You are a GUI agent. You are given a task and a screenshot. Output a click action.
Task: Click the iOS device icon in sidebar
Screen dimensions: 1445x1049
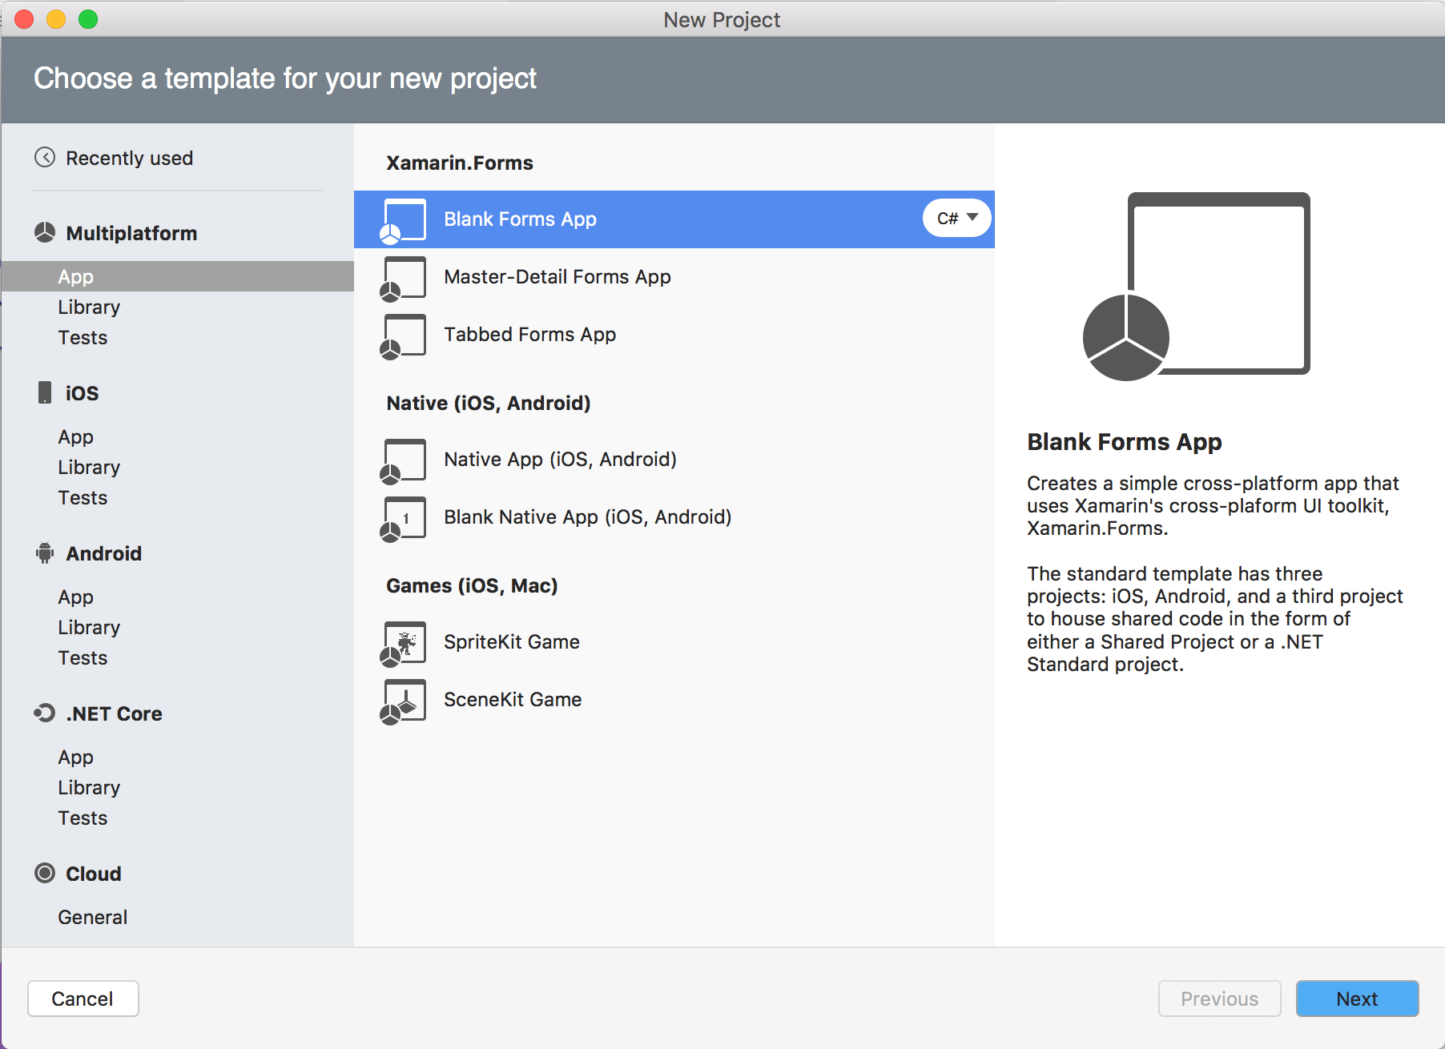point(45,392)
